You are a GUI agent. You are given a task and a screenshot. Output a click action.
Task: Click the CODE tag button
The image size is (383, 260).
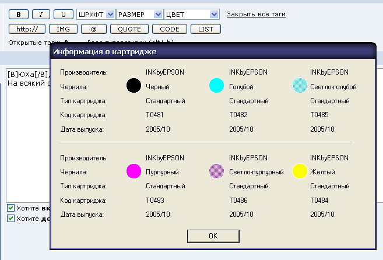click(x=170, y=29)
